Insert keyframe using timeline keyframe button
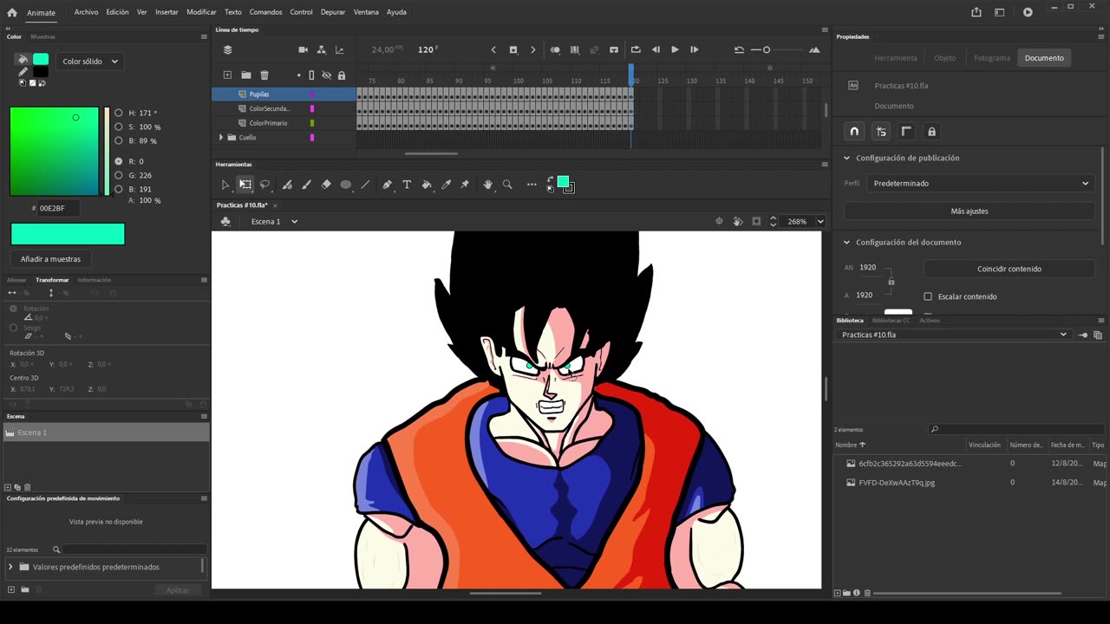Screen dimensions: 1110x624 513,50
